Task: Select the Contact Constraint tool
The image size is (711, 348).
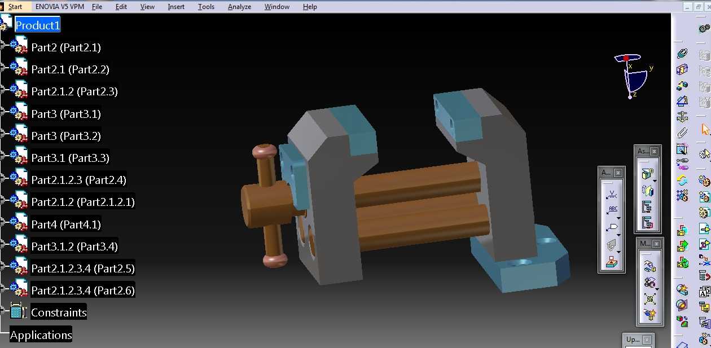Action: point(682,69)
